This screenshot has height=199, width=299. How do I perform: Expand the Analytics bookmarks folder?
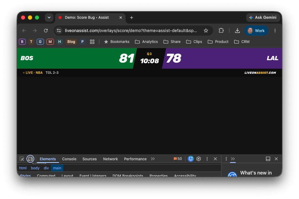coord(146,42)
